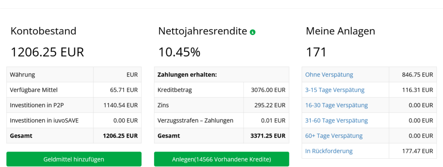Click the green info icon beside Nettojahresrendite
Viewport: 443px width, 167px height.
[252, 33]
